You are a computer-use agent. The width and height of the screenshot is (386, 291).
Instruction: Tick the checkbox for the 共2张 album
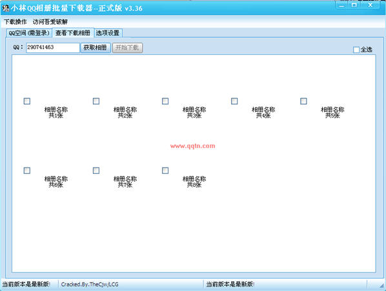(x=96, y=101)
